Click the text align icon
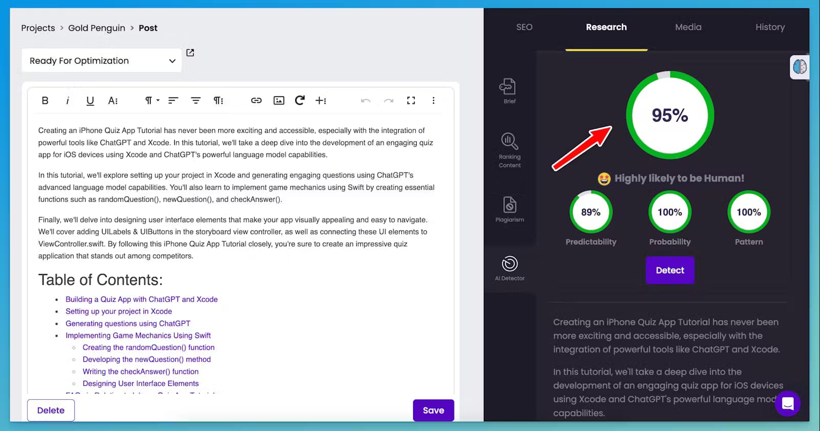Screen dimensions: 820x431 173,101
